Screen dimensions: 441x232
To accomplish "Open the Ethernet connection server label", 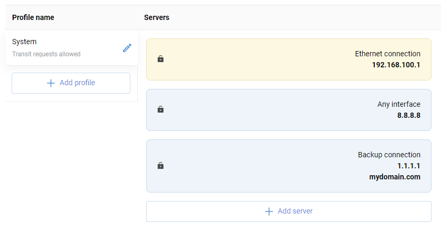I will click(x=387, y=54).
